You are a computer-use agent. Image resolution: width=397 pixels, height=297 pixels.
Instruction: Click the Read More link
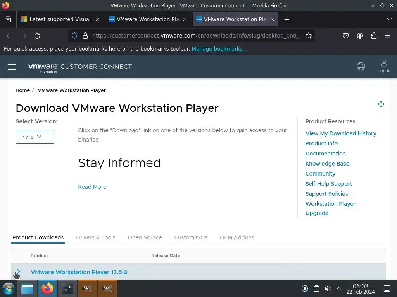coord(92,187)
